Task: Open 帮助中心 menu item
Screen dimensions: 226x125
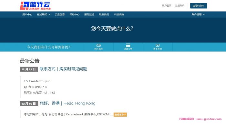Action: [x=74, y=14]
